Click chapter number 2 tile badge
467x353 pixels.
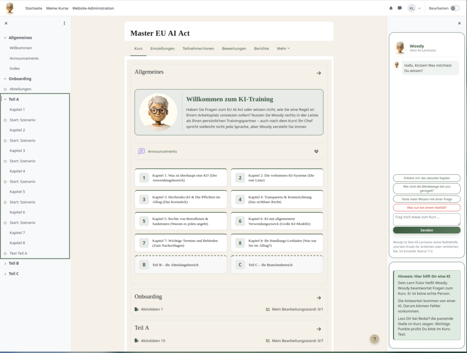pos(240,178)
